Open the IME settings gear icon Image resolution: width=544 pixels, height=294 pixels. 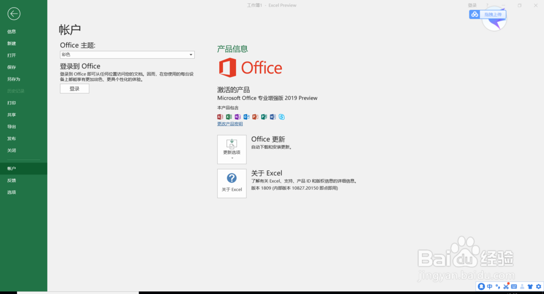[539, 286]
